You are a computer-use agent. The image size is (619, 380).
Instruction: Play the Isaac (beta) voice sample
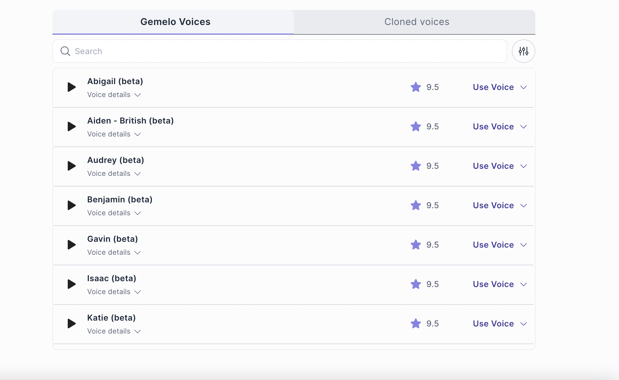pos(72,284)
